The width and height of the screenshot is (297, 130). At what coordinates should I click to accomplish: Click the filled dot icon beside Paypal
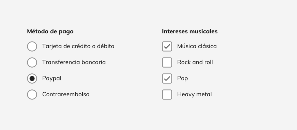click(x=32, y=78)
